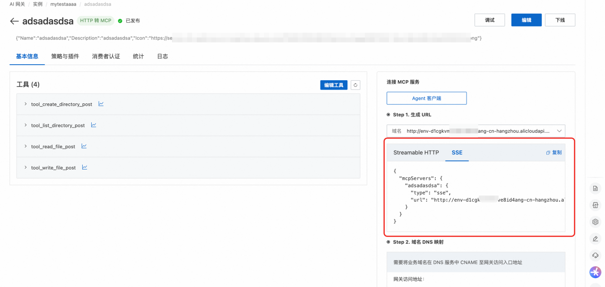Viewport: 605px width, 287px height.
Task: Switch to the Streamable HTTP tab
Action: coord(416,152)
